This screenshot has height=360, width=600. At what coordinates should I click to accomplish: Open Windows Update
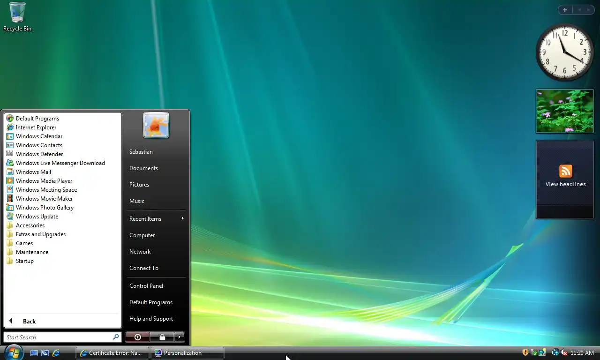tap(63, 217)
